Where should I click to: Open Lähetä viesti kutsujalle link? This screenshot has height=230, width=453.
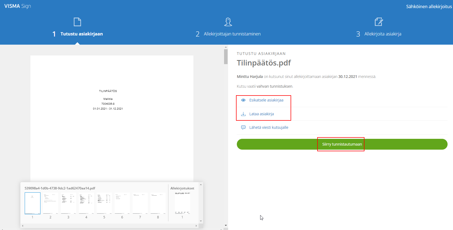click(x=269, y=127)
